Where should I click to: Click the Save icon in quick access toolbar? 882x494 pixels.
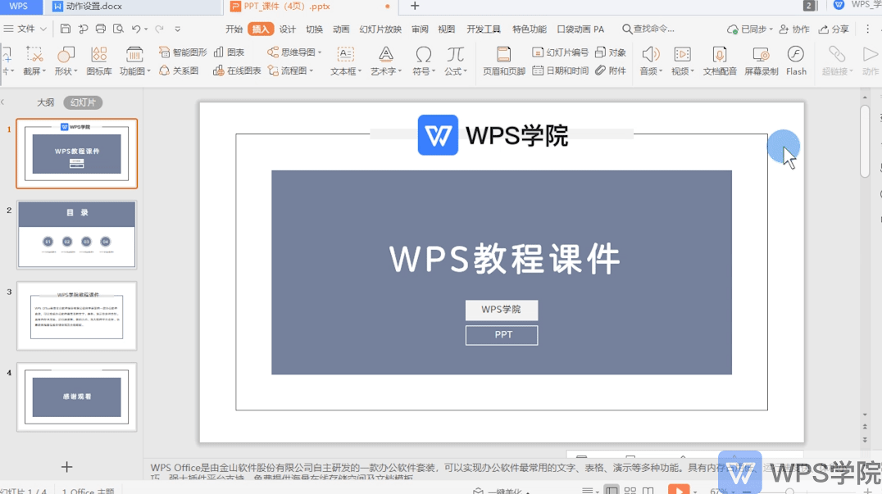click(66, 29)
